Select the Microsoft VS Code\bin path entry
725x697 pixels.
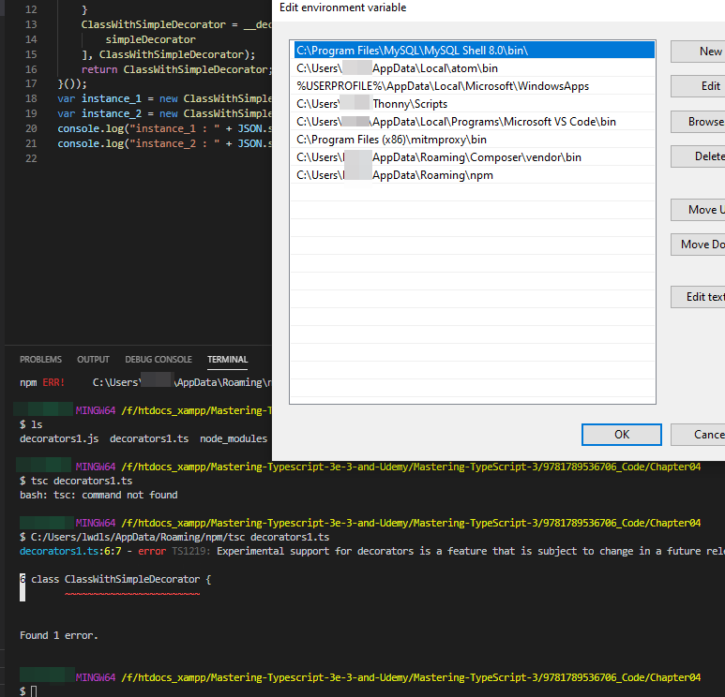point(474,122)
